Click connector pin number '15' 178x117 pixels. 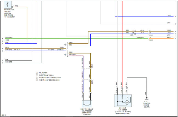coord(150,38)
